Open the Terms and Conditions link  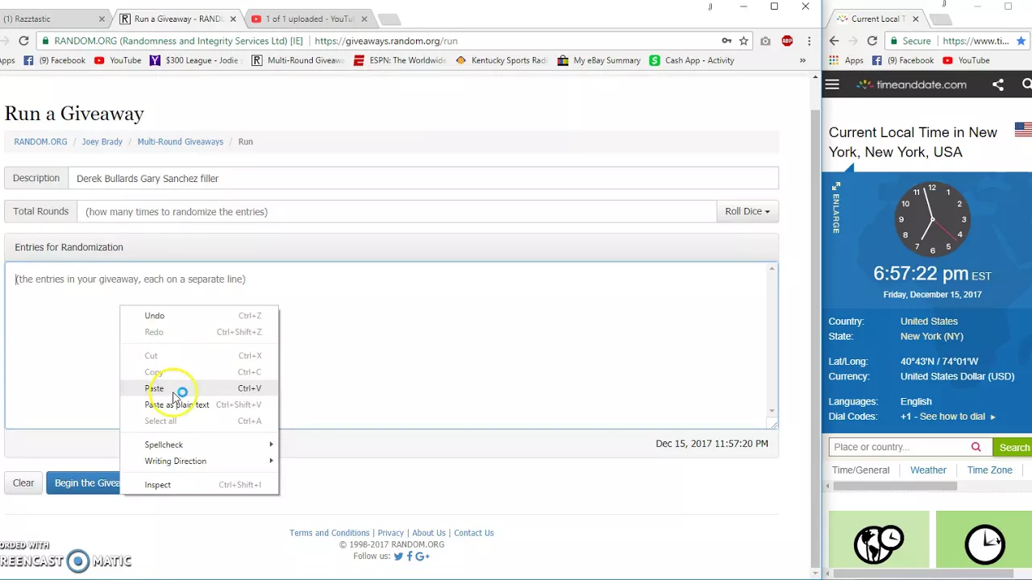click(x=329, y=533)
